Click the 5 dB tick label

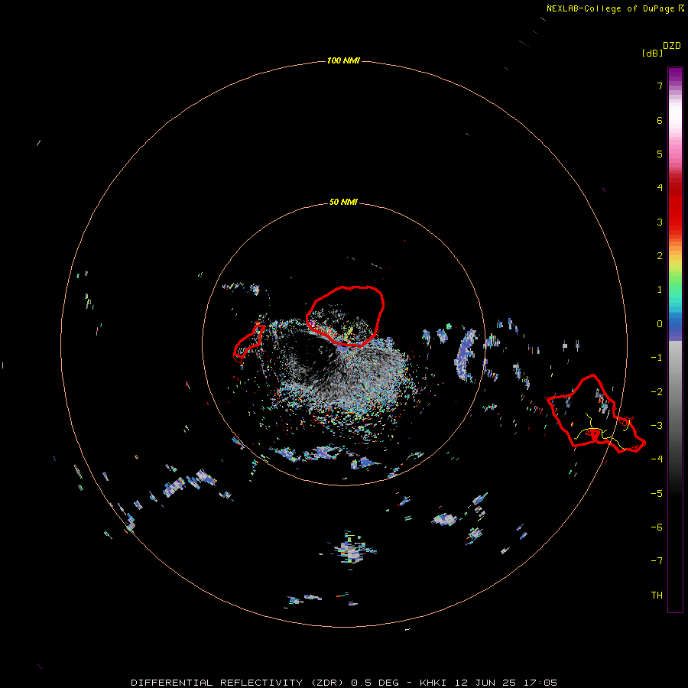coord(660,154)
